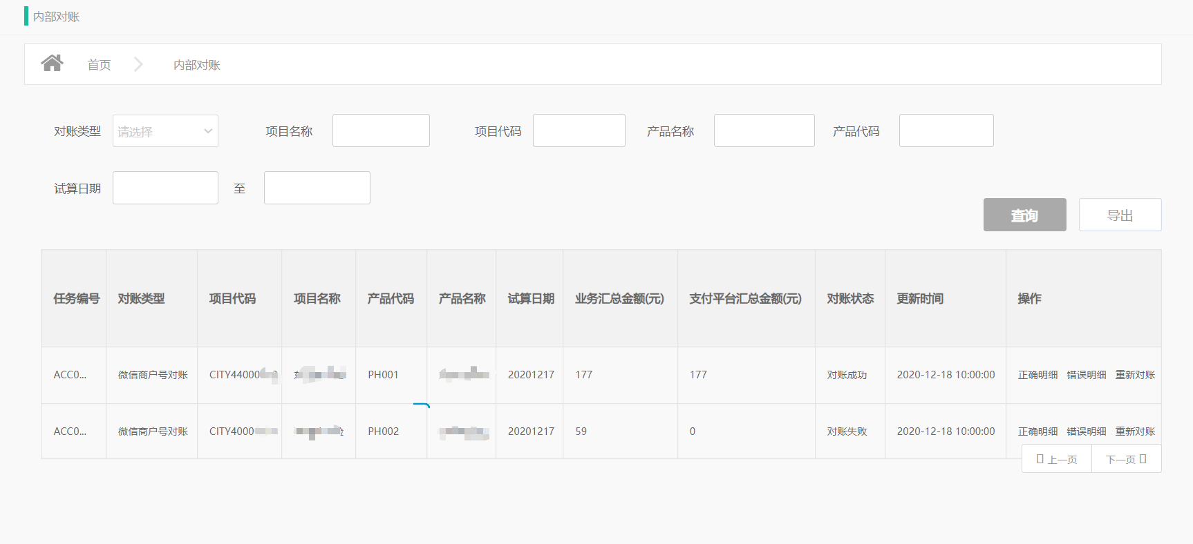Click the 产品代码 column header
The height and width of the screenshot is (544, 1193).
(391, 298)
